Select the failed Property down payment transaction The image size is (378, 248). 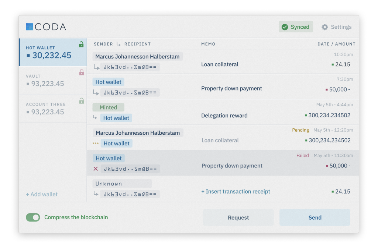click(x=232, y=166)
